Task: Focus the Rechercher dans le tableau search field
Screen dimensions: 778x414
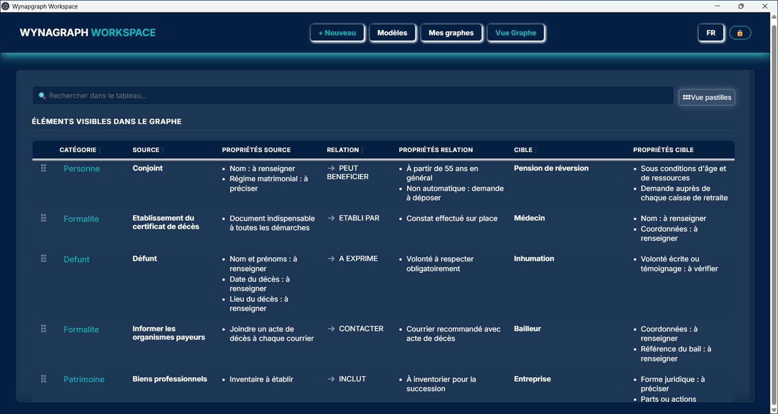Action: (353, 96)
